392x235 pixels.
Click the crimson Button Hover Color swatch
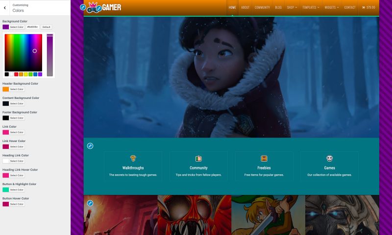6,204
